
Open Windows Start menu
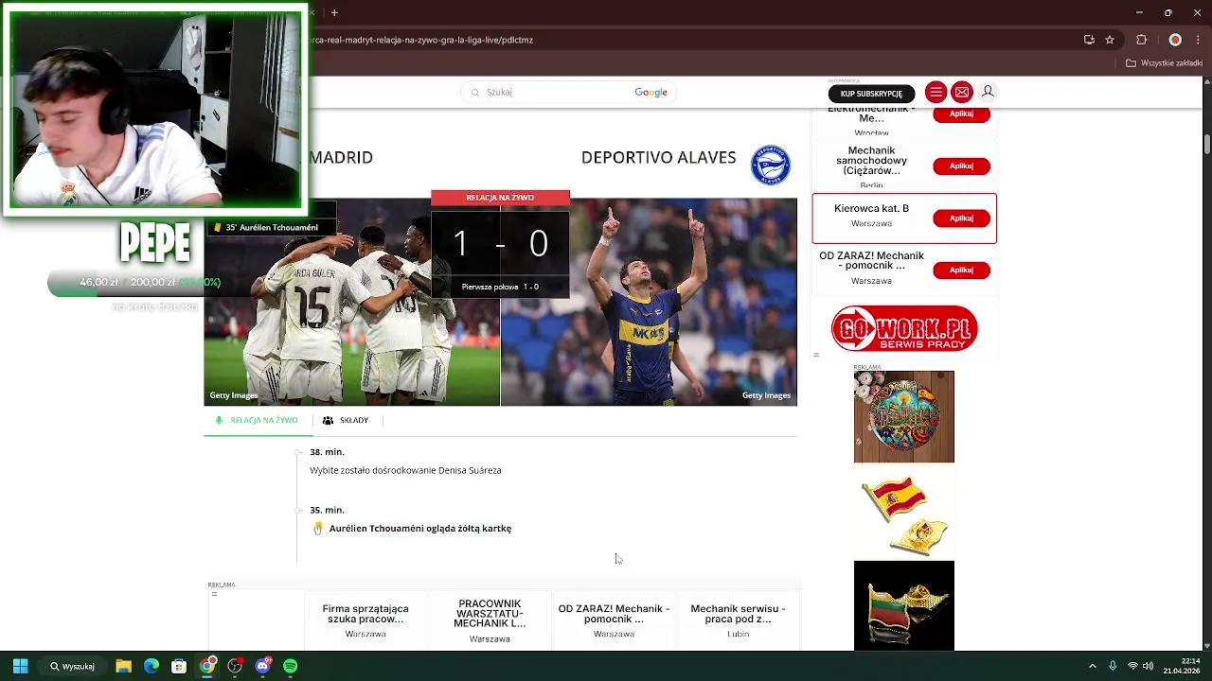pos(20,666)
